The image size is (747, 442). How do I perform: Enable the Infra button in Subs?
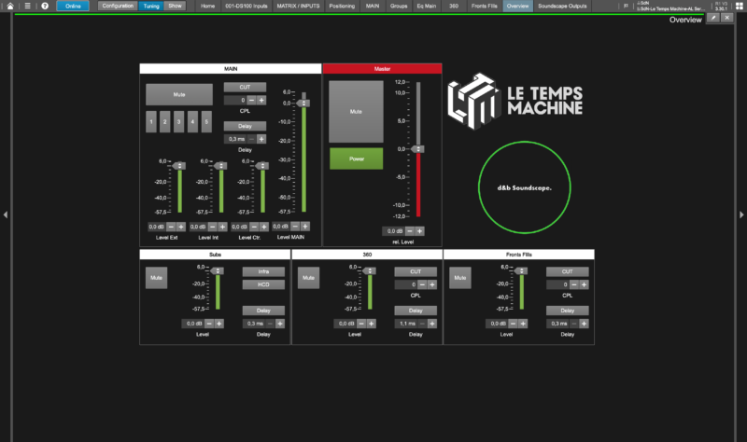tap(263, 271)
